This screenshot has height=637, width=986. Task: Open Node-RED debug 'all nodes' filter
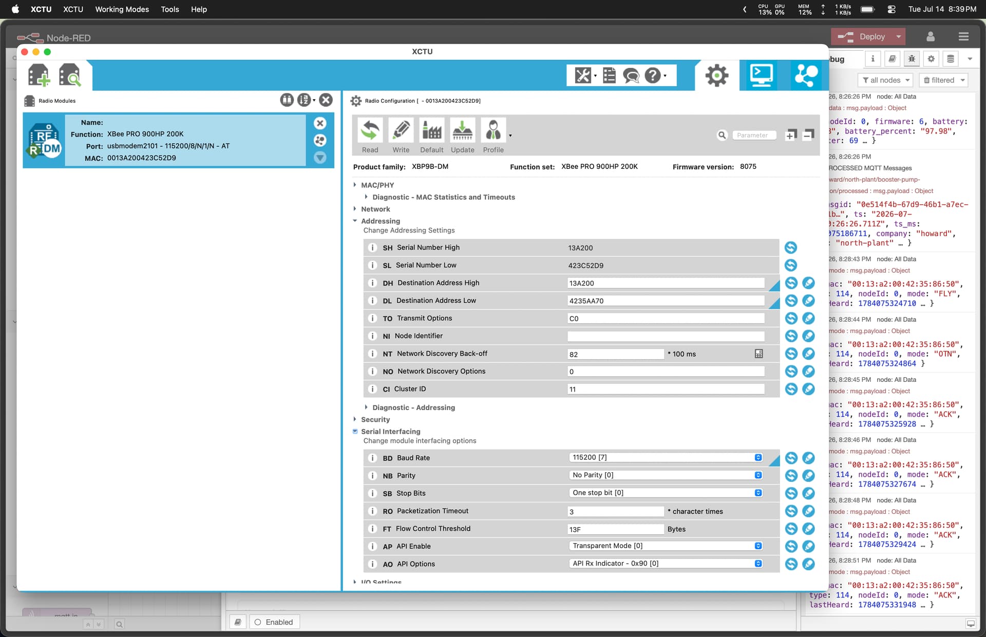point(885,80)
